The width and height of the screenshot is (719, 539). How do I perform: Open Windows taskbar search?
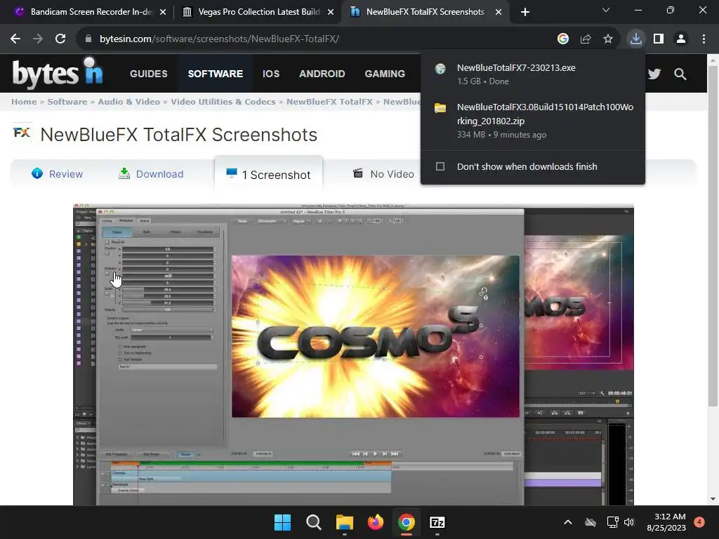click(x=314, y=522)
